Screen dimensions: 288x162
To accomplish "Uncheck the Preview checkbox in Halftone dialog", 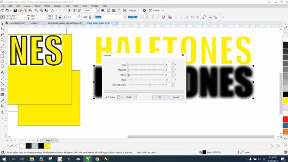I will 106,97.
